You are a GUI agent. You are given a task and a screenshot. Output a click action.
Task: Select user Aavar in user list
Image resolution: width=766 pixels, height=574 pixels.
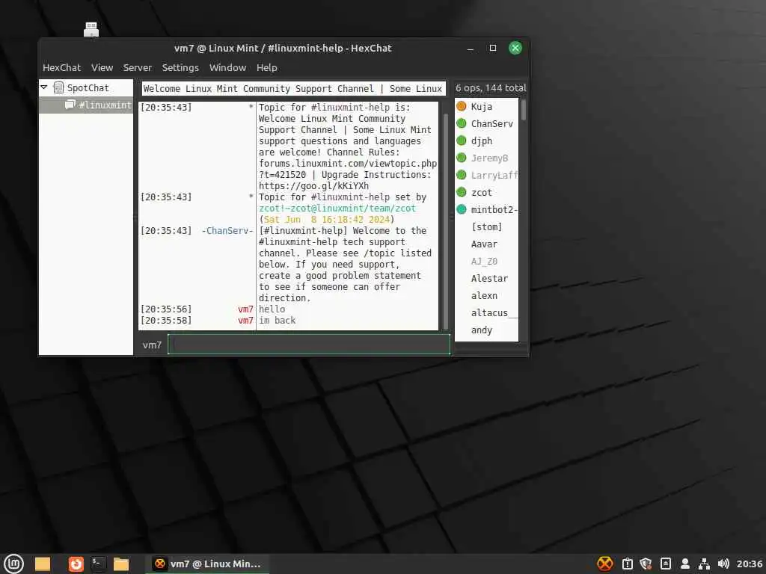(x=486, y=244)
